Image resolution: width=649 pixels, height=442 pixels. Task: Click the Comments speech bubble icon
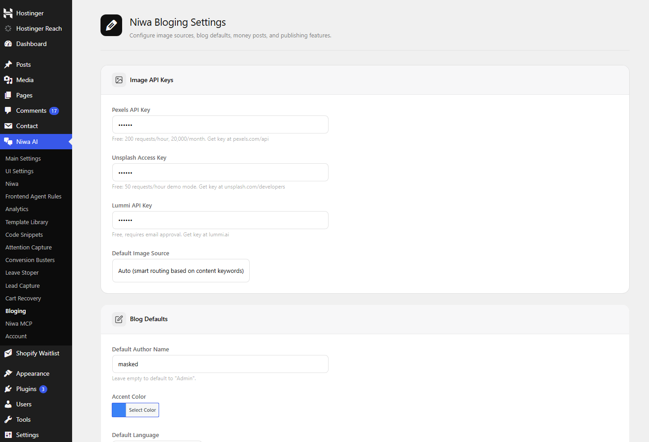[x=8, y=110]
